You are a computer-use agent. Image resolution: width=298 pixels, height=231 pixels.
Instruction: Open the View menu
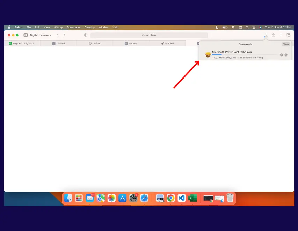pos(47,27)
